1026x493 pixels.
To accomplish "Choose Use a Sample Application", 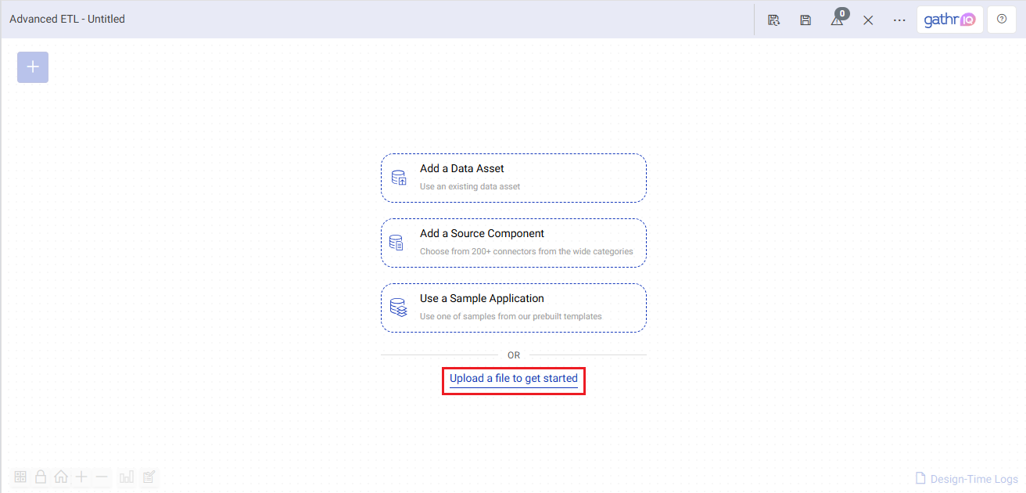I will click(513, 307).
